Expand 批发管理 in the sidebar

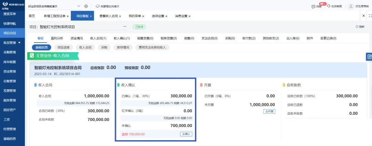click(x=12, y=43)
